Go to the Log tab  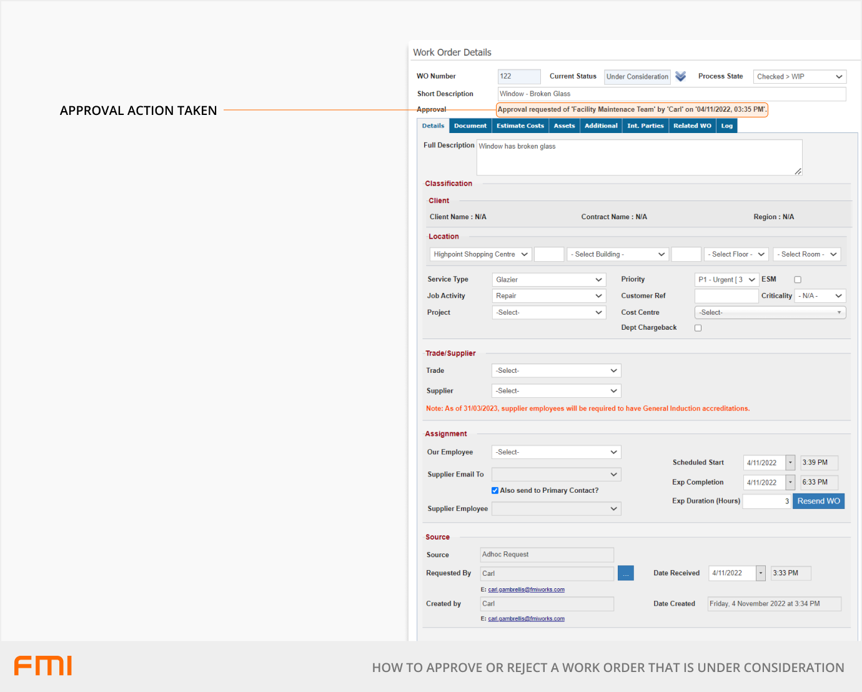tap(726, 126)
